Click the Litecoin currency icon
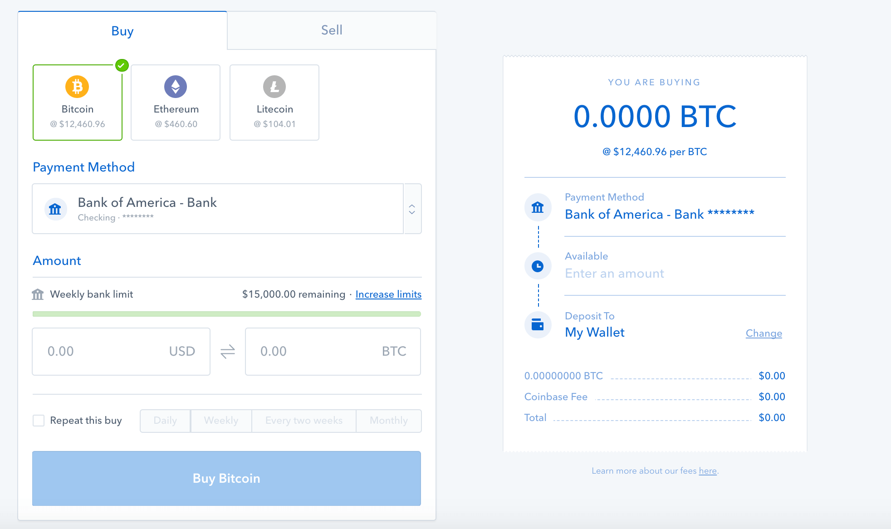 tap(275, 86)
